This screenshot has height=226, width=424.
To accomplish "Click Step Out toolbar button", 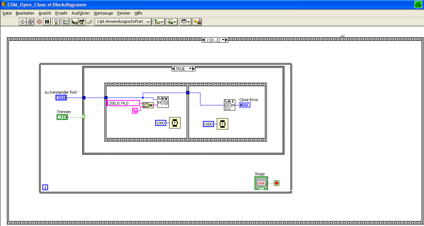I will click(x=90, y=22).
